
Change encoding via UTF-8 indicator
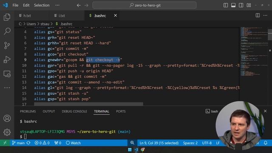coord(207,143)
